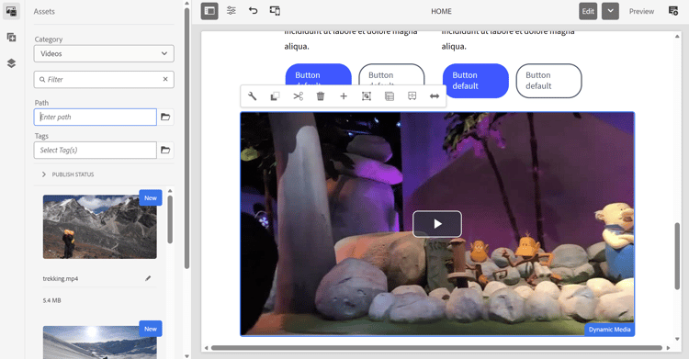This screenshot has width=689, height=359.
Task: Click the page scroll left arrow
Action: click(206, 348)
